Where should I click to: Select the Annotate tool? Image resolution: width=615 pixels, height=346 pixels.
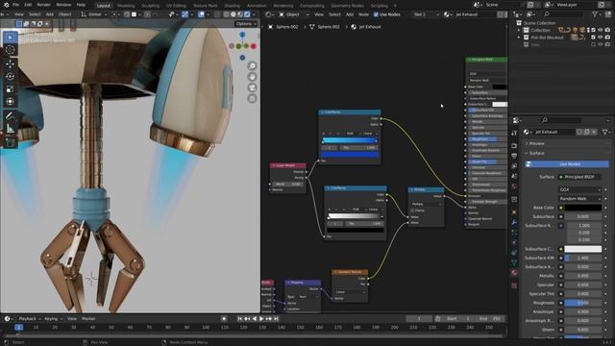coord(11,115)
